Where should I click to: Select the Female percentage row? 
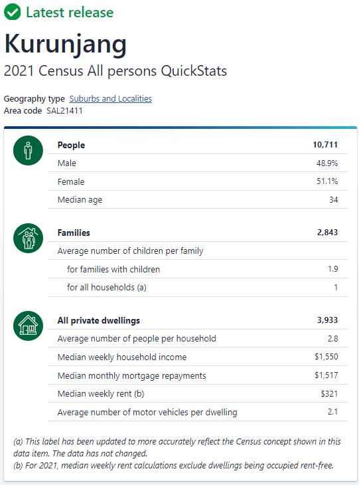[x=198, y=181]
